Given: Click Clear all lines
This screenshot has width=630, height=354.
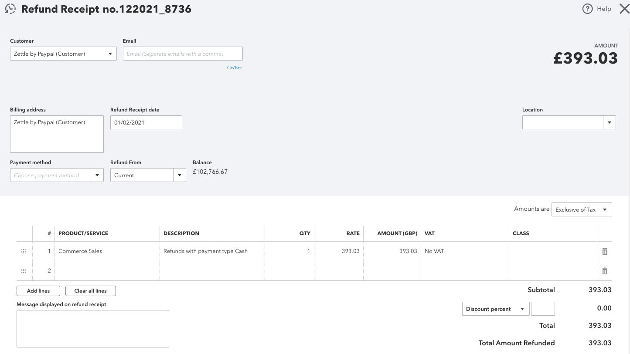Looking at the screenshot, I should 90,290.
